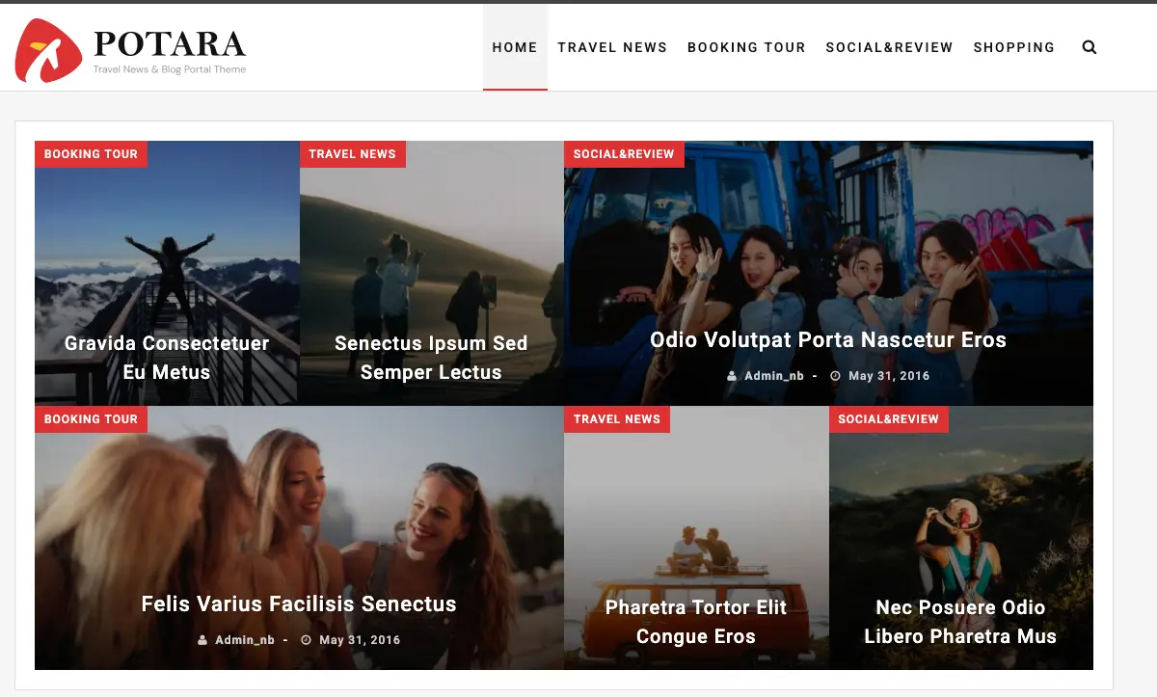This screenshot has width=1157, height=697.
Task: Click the clock icon in Odio Volutpat post
Action: pos(835,376)
